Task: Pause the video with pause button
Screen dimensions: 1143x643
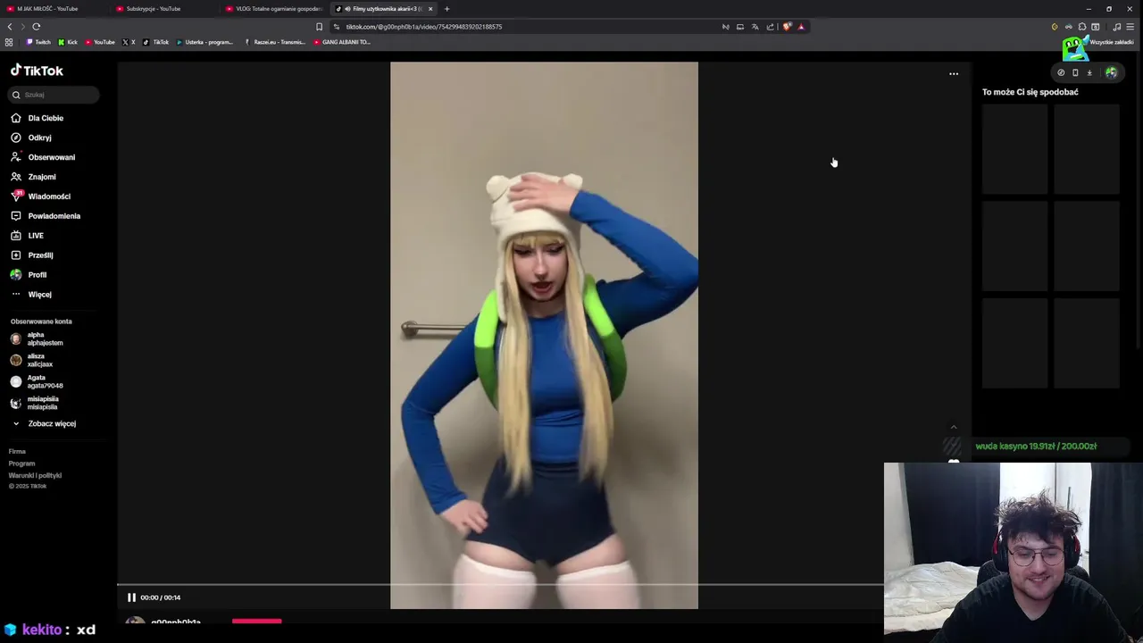Action: click(x=131, y=597)
